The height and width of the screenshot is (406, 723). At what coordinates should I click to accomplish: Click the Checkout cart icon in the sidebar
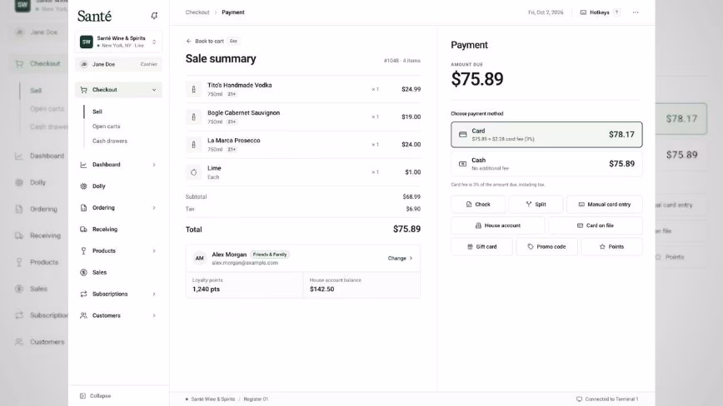point(83,90)
